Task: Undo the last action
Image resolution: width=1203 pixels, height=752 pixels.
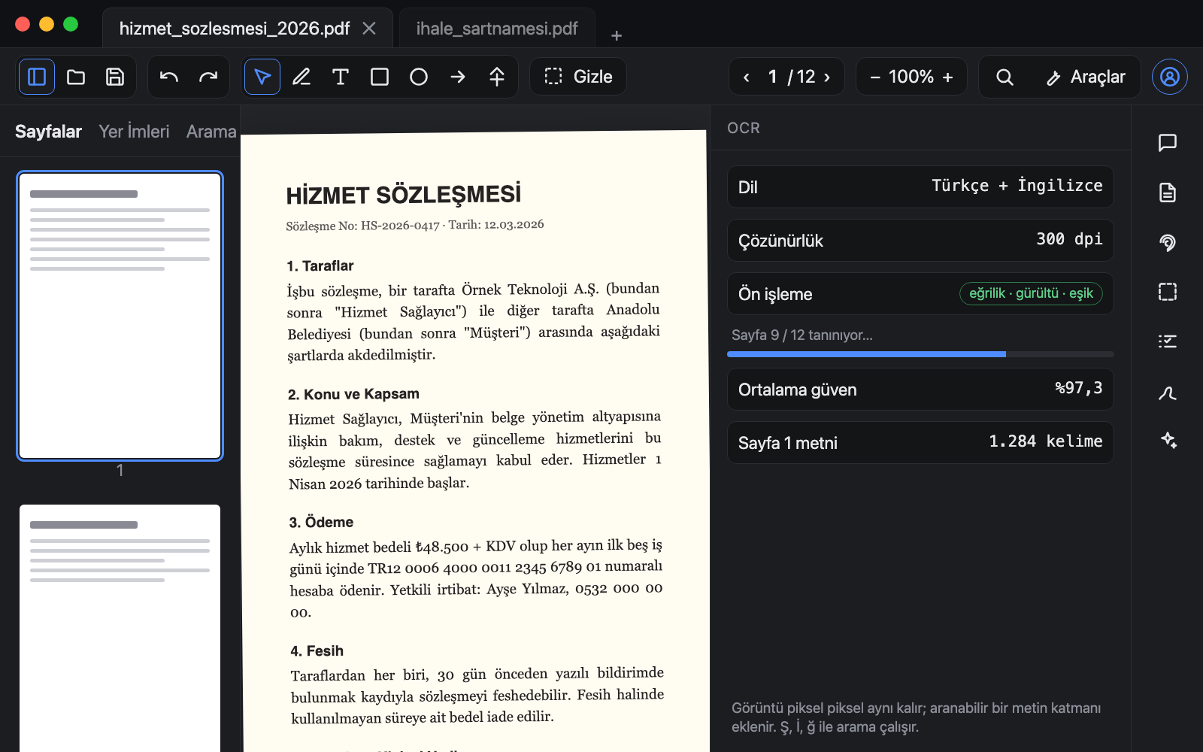Action: click(169, 77)
